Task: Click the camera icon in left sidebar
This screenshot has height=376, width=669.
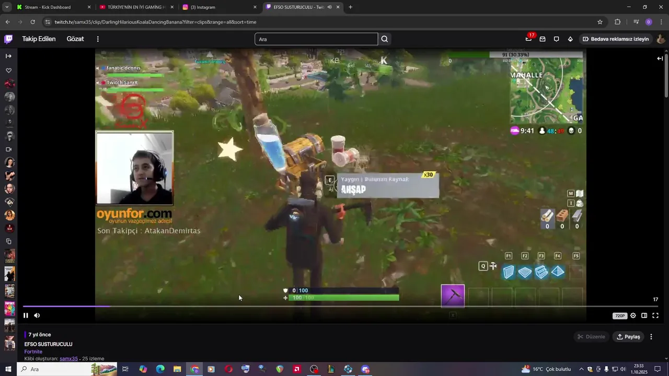Action: [x=8, y=149]
